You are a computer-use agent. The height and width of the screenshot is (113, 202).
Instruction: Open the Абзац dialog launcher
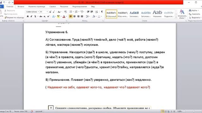pos(103,21)
